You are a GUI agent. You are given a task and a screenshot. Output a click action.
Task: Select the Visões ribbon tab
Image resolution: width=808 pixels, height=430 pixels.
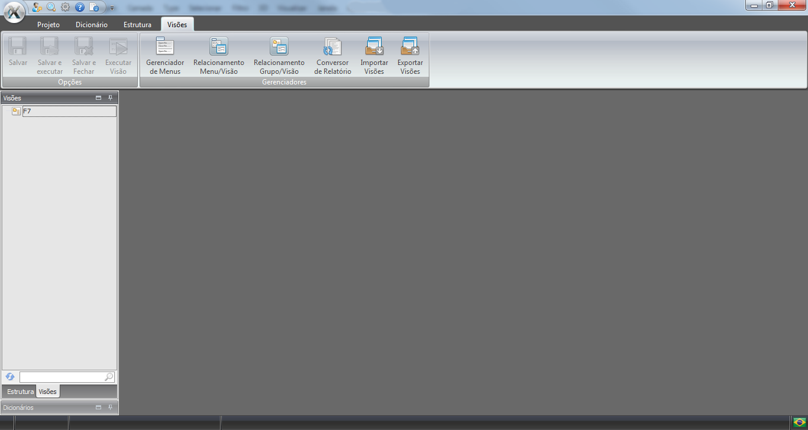point(177,25)
